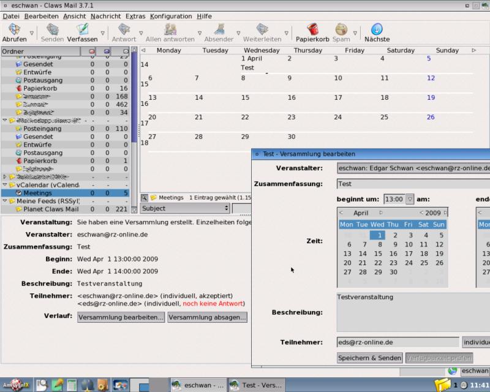Screen dimensions: 490x392
Task: Click the Teilnehmer email input field
Action: pos(398,342)
